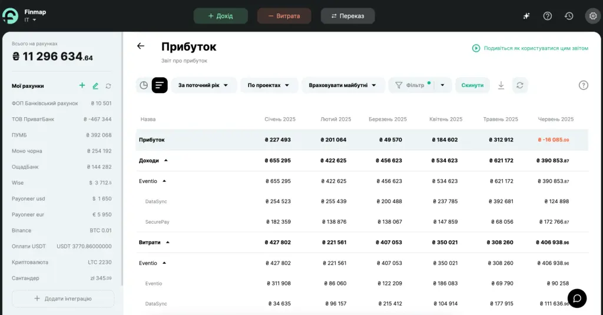Refresh the accounts list in Мої рахунки
Image resolution: width=603 pixels, height=315 pixels.
(x=108, y=86)
